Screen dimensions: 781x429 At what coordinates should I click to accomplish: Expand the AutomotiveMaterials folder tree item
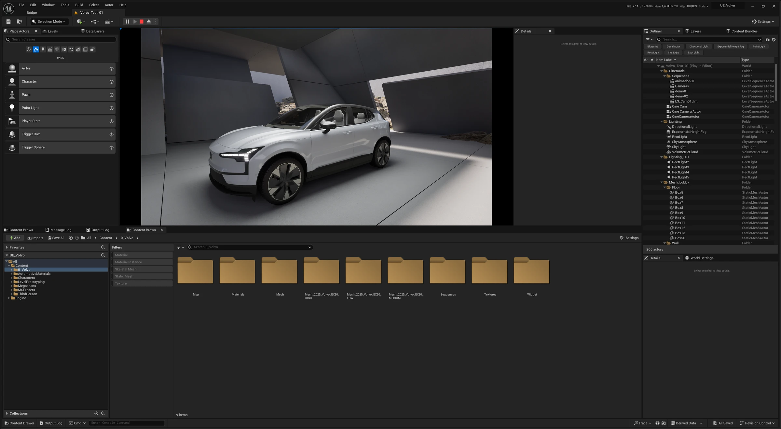click(x=11, y=274)
